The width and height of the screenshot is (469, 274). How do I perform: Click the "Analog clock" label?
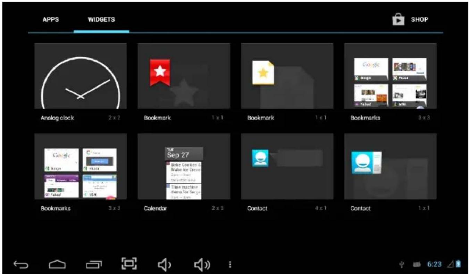pyautogui.click(x=57, y=118)
